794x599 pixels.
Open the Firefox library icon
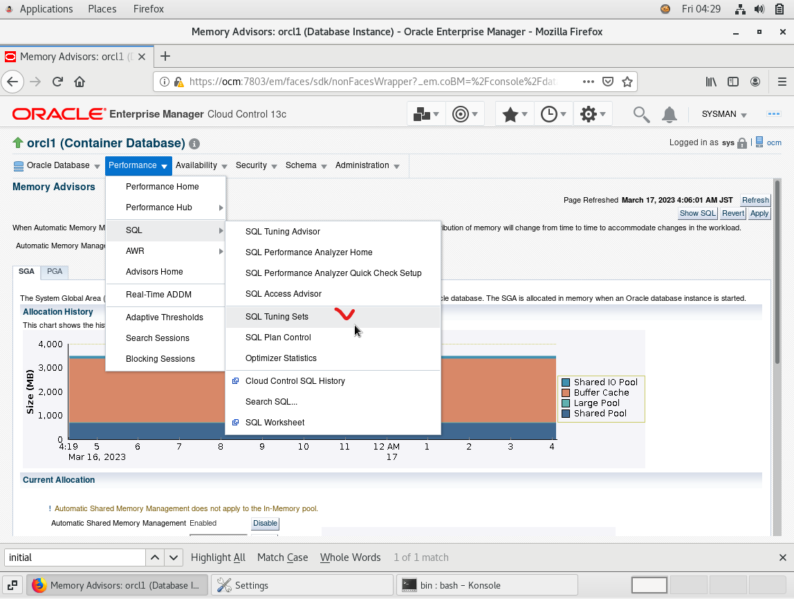click(712, 82)
